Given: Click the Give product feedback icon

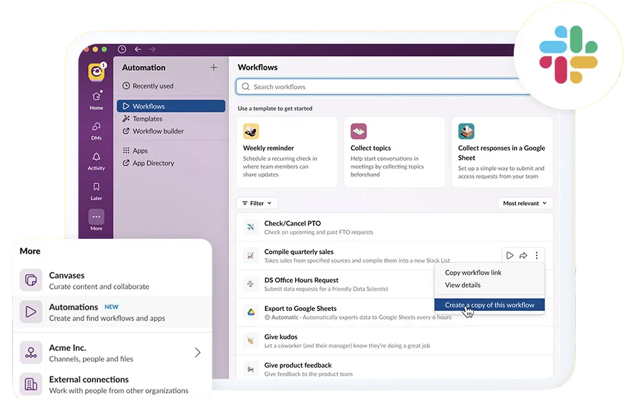Looking at the screenshot, I should point(251,369).
